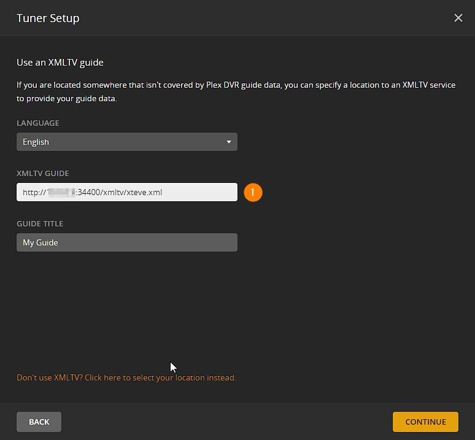The height and width of the screenshot is (440, 475).
Task: Close the Tuner Setup dialog
Action: pyautogui.click(x=458, y=18)
